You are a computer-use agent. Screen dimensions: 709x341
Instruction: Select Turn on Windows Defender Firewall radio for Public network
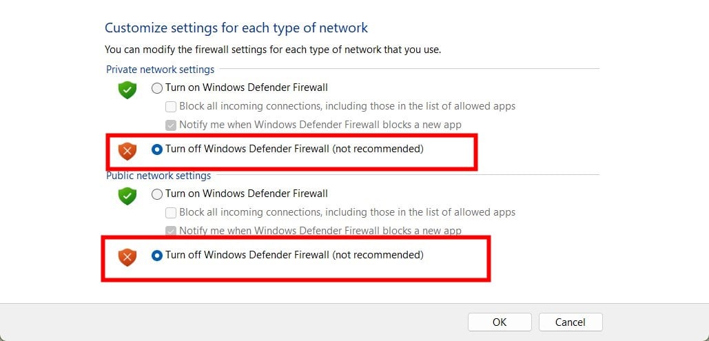click(157, 194)
